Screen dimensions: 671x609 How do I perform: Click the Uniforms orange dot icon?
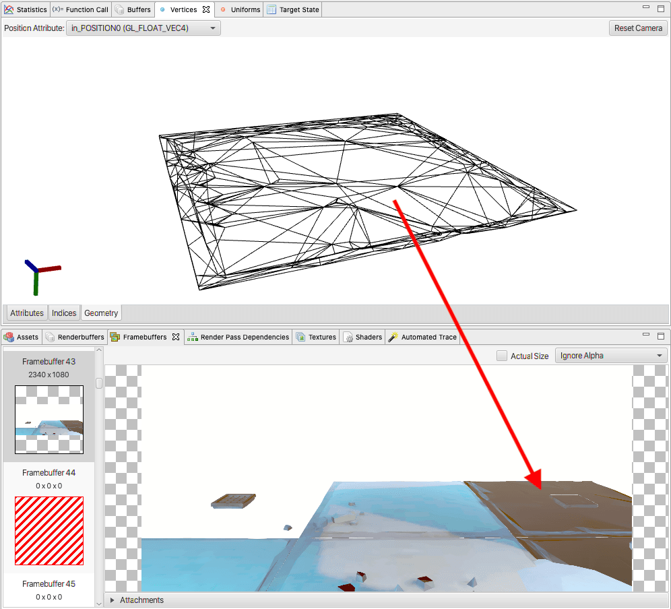(223, 9)
